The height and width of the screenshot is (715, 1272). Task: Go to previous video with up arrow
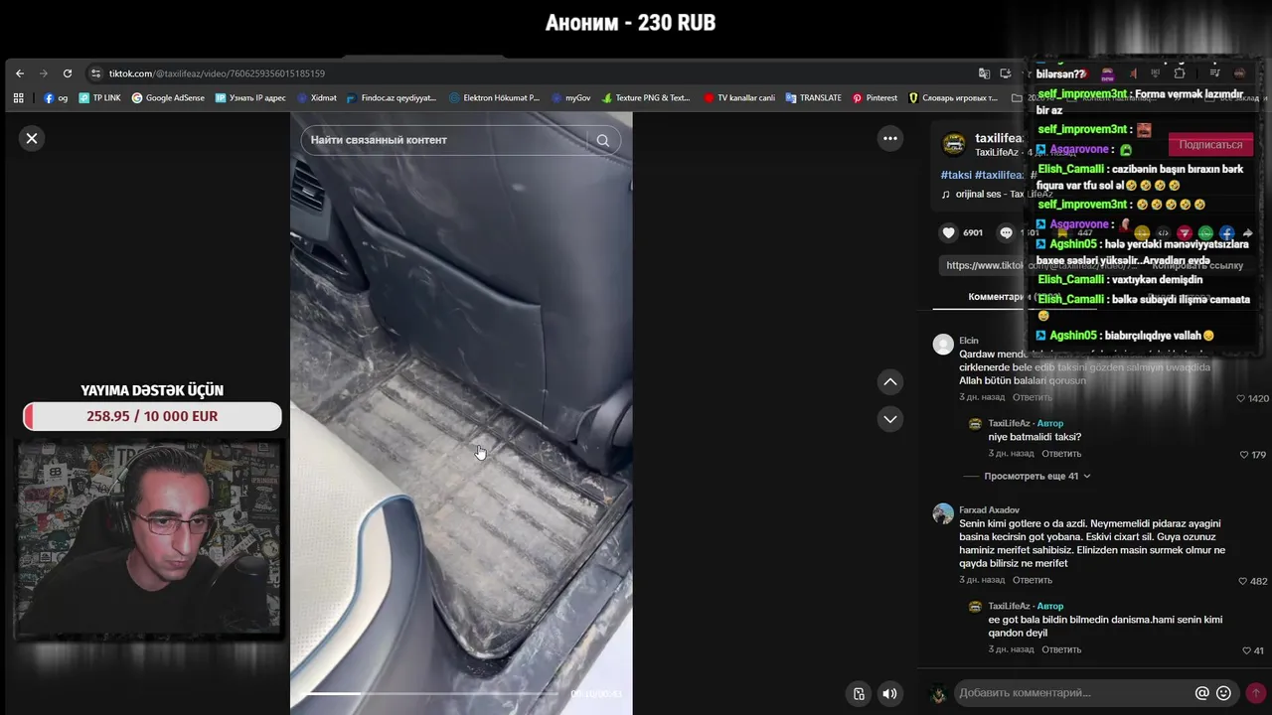tap(890, 381)
